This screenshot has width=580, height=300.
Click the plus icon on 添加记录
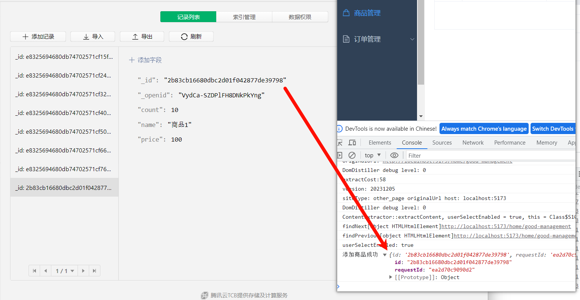(x=25, y=37)
